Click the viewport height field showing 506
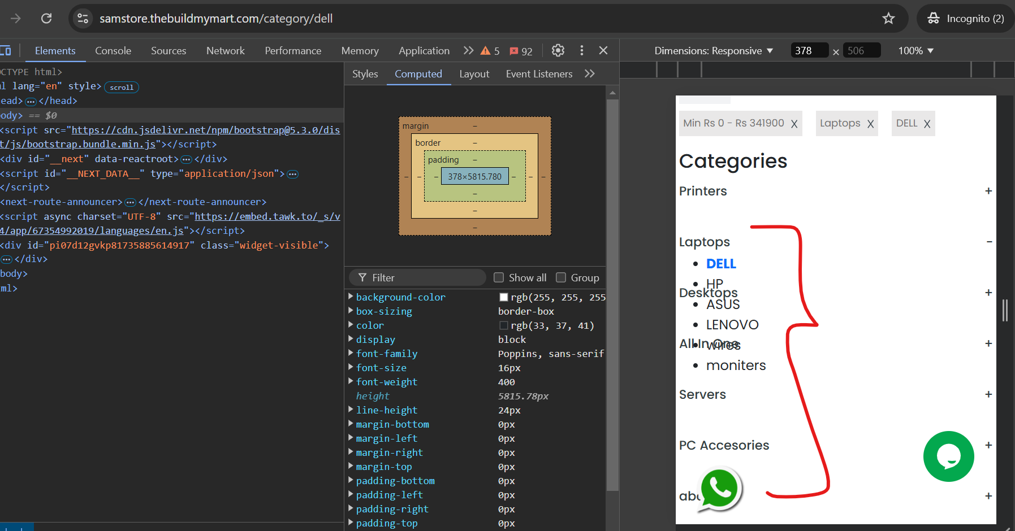The width and height of the screenshot is (1015, 531). [862, 51]
